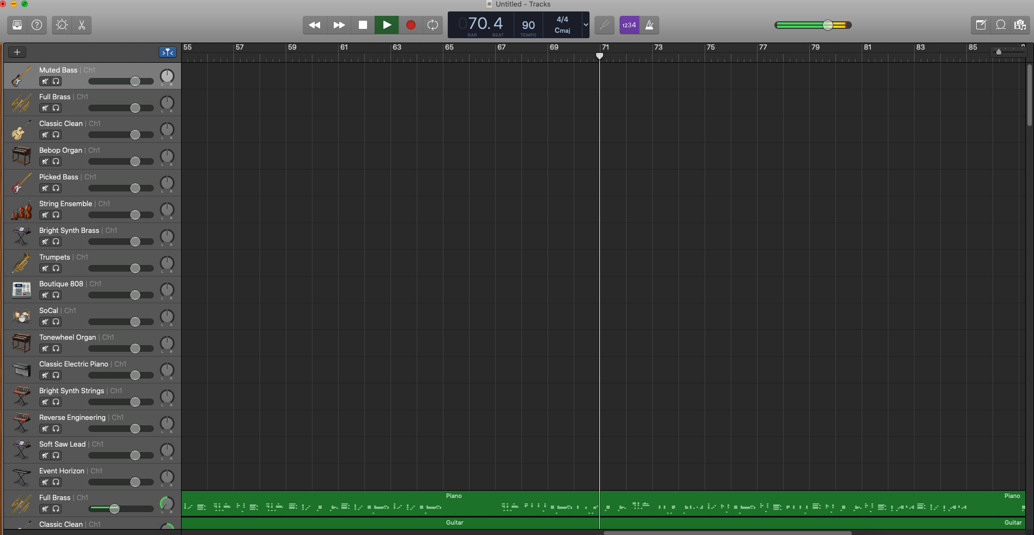Click the Guitar region before bar 71
Image resolution: width=1034 pixels, height=535 pixels.
pos(390,523)
